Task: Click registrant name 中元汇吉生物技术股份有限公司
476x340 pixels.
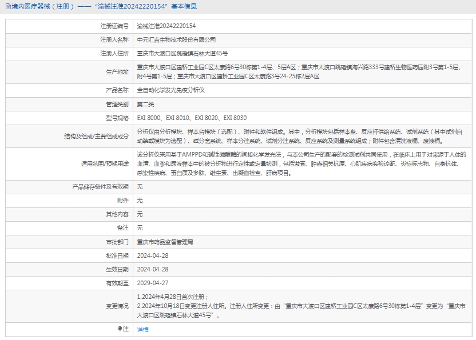Action: pyautogui.click(x=176, y=39)
